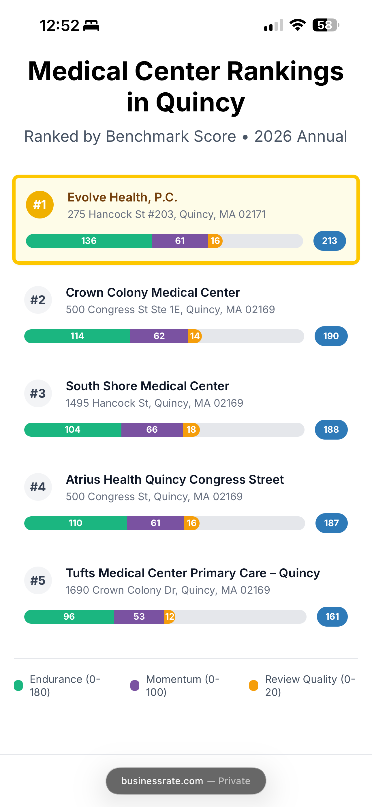Tap the businessrate.com address bar pill

(x=186, y=781)
